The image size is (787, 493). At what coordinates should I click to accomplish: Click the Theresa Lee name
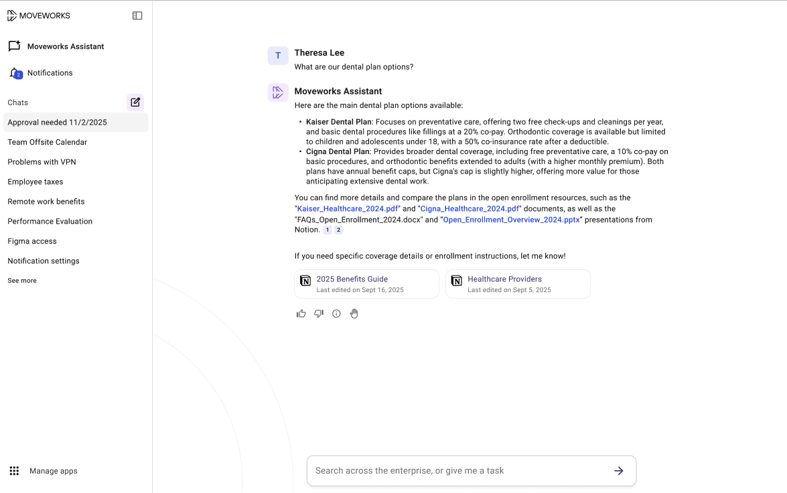point(319,53)
